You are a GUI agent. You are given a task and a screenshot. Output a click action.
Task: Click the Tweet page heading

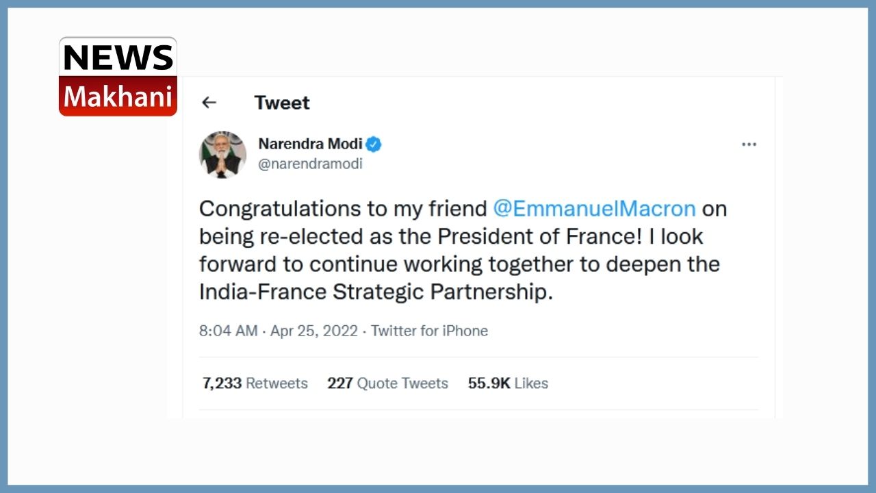(282, 103)
